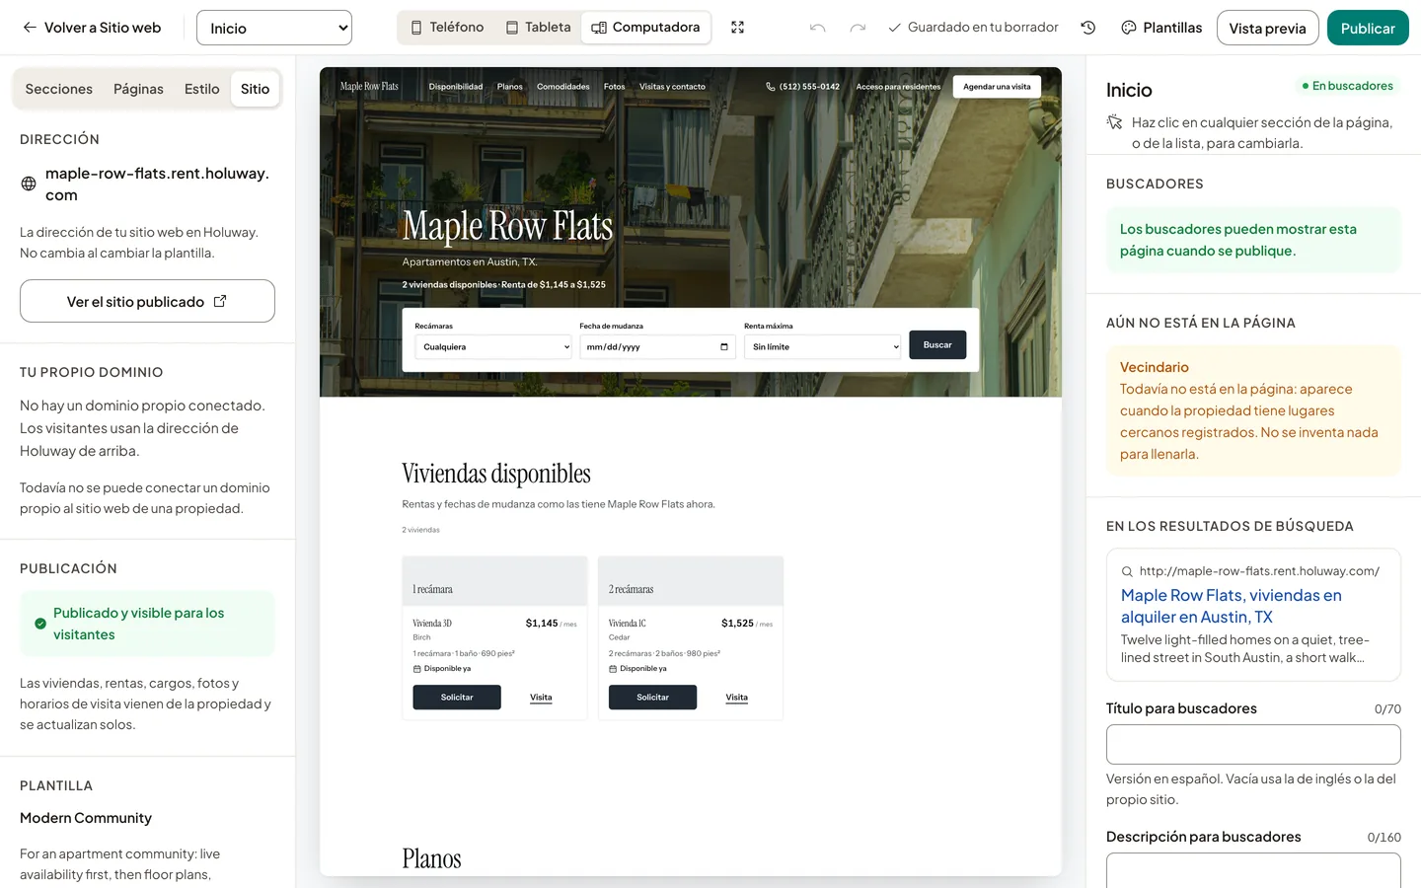Click Agendar una visita in preview header

997,87
